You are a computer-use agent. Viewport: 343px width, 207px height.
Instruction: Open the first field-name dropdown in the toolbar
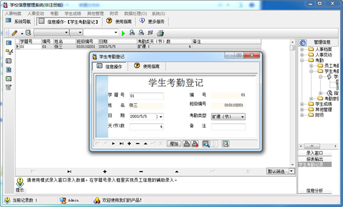[x=66, y=33]
